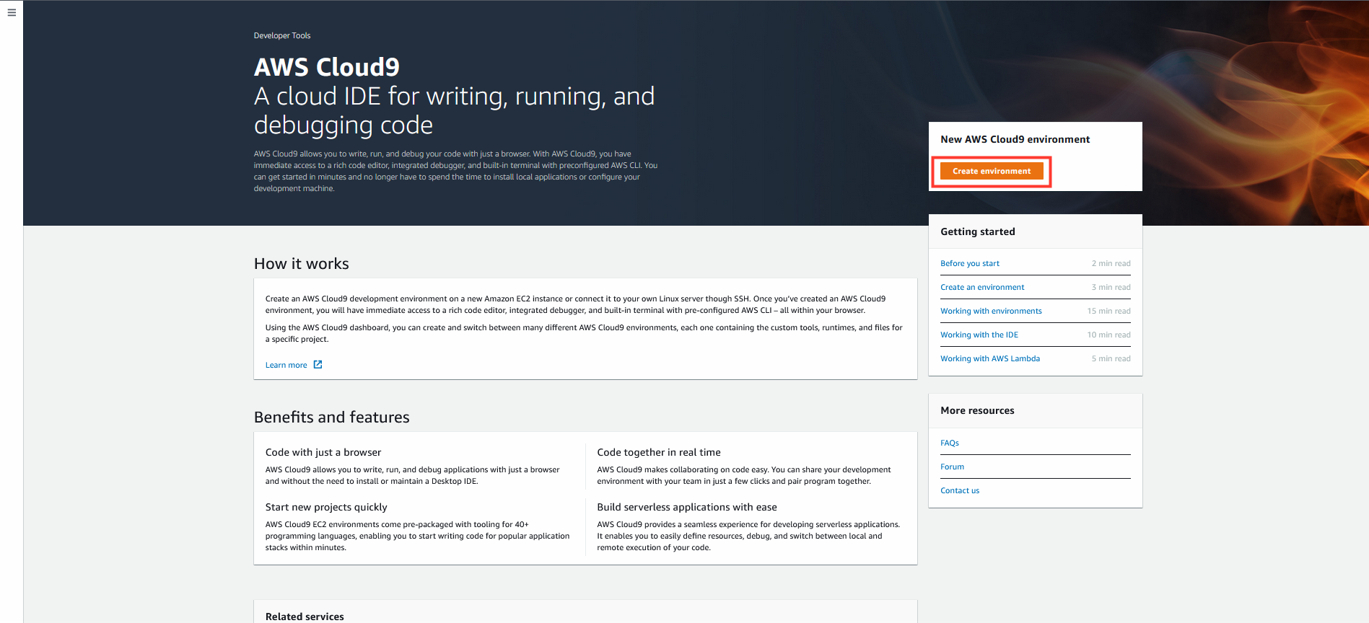Click the Related services heading
The width and height of the screenshot is (1369, 623).
point(304,617)
